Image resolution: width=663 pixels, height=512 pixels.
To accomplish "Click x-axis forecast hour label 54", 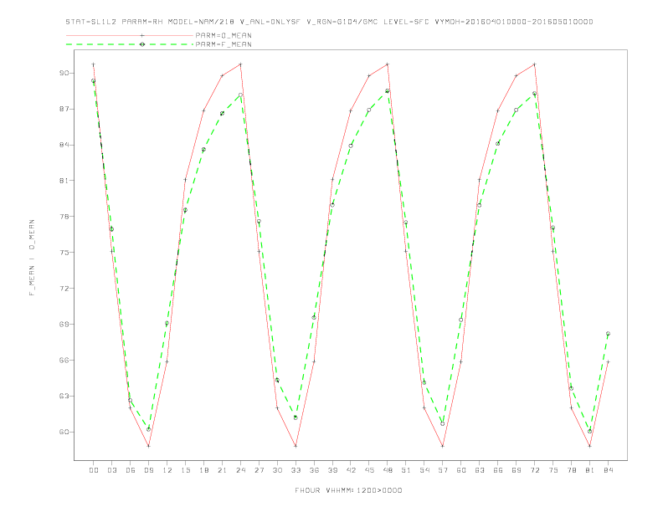I will pos(424,470).
